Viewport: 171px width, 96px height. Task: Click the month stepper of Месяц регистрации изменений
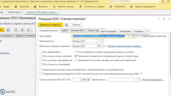pyautogui.click(x=102, y=46)
